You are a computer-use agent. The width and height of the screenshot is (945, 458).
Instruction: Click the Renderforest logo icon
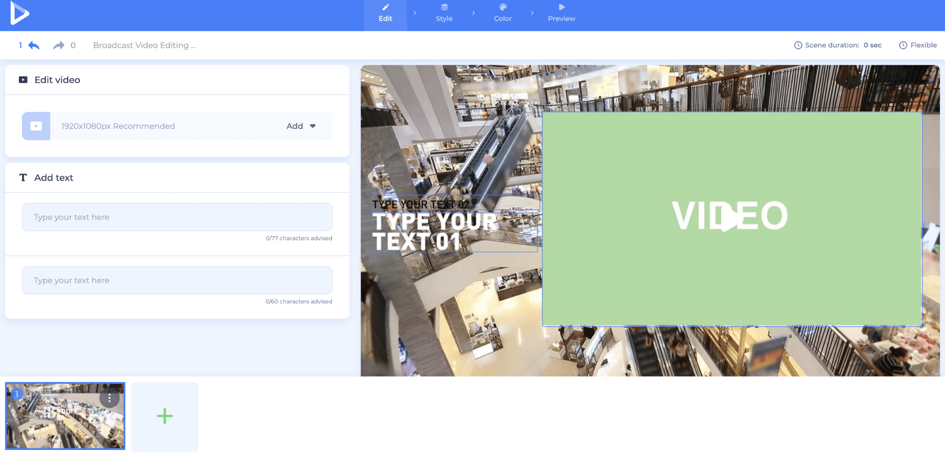(x=19, y=13)
